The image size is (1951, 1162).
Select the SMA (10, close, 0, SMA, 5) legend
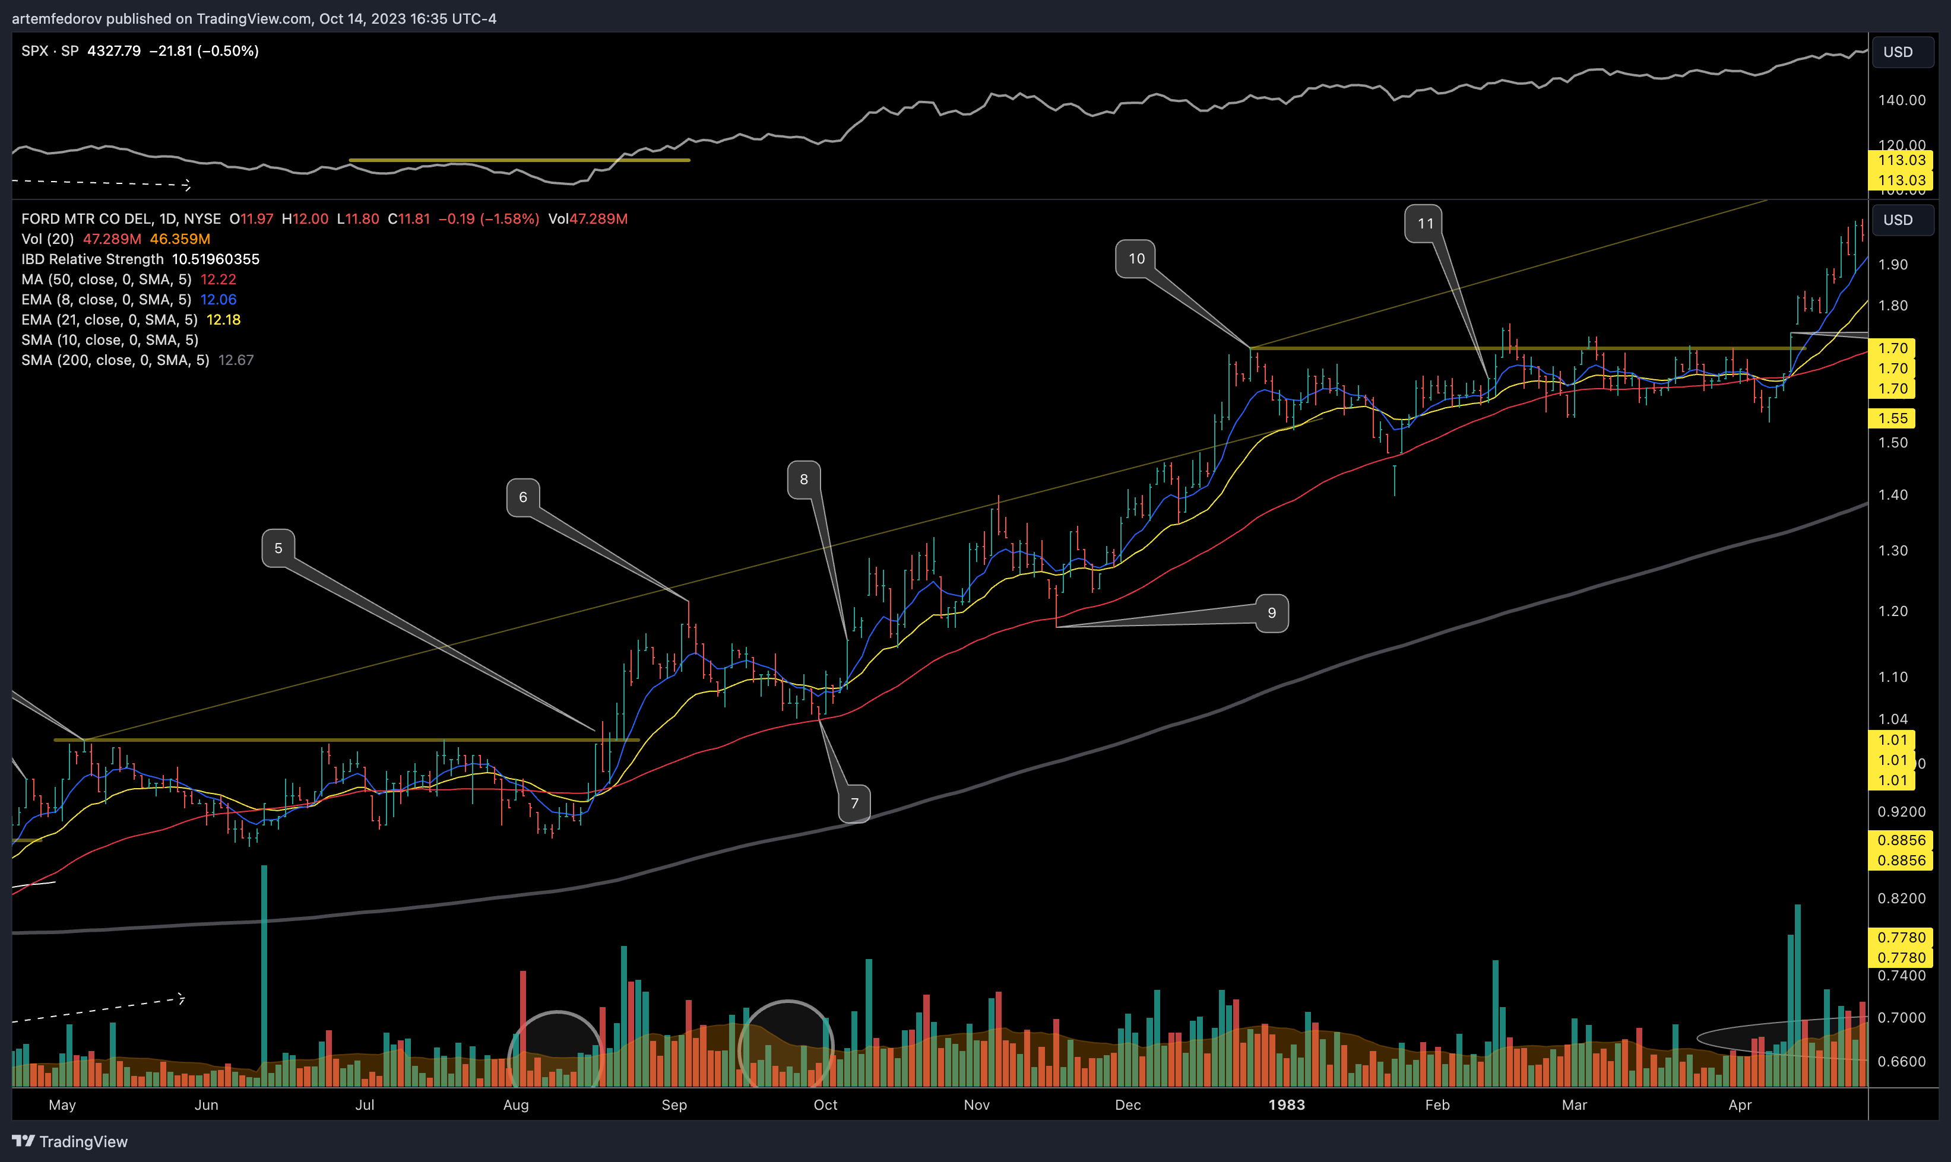tap(110, 340)
